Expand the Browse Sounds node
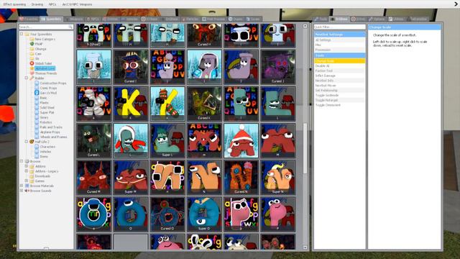The width and height of the screenshot is (460, 259). point(22,191)
